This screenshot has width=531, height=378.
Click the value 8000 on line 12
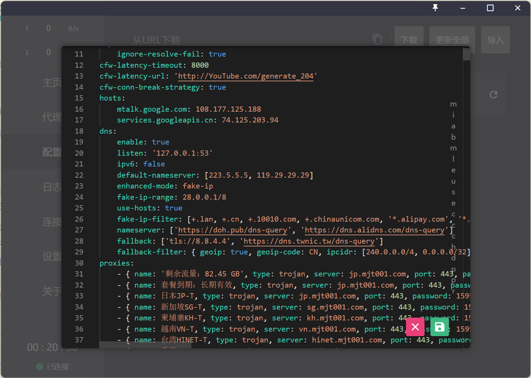(x=200, y=65)
